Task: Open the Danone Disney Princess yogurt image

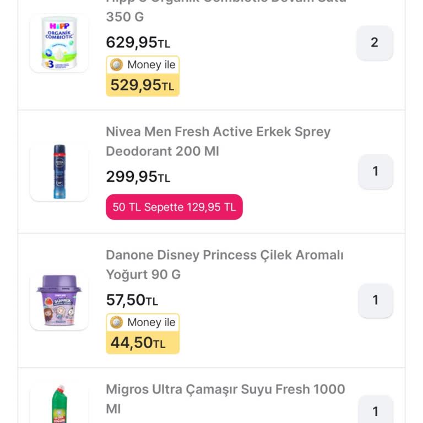Action: 59,301
